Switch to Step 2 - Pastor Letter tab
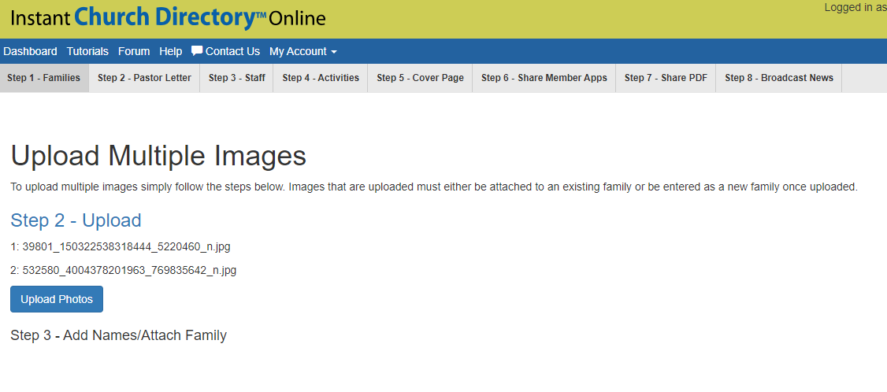 coord(144,78)
